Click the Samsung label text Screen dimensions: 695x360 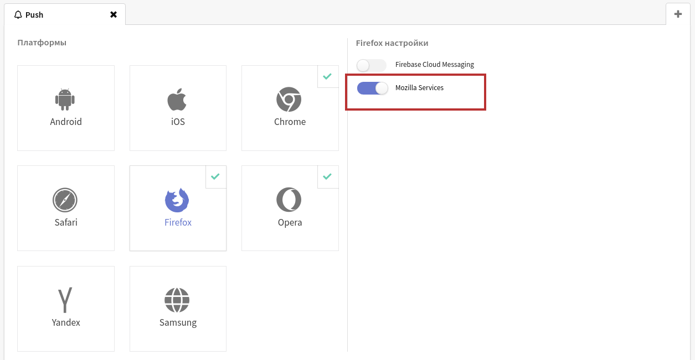[178, 322]
